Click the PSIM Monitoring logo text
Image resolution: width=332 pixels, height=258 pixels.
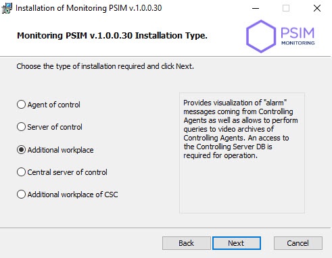tap(298, 36)
